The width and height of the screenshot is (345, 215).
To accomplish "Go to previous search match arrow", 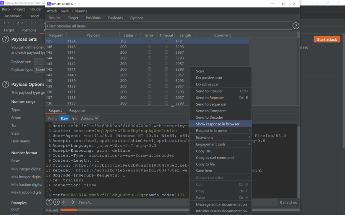I will tap(64, 202).
